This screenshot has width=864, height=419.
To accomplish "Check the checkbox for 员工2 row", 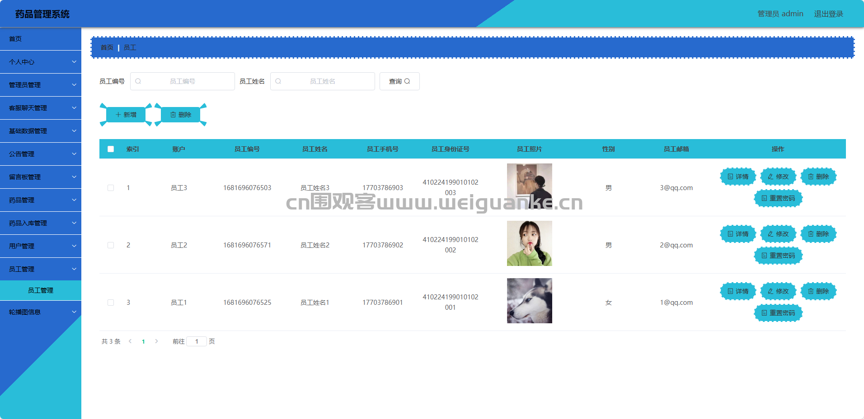I will pos(111,245).
